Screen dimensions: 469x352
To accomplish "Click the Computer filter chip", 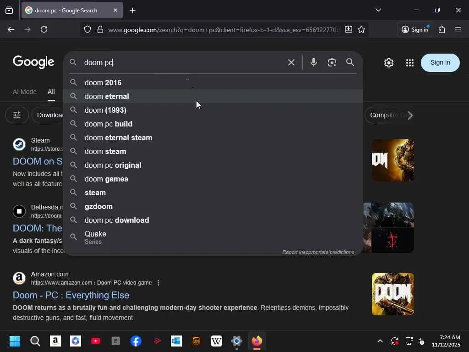I will [384, 115].
